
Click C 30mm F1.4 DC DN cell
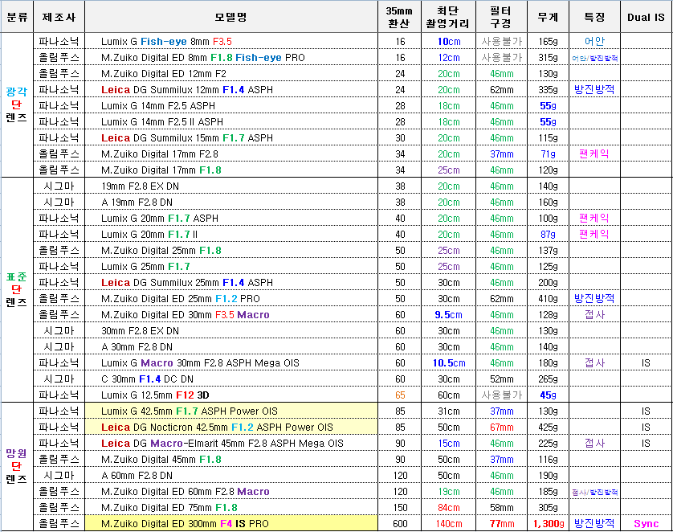pos(231,379)
